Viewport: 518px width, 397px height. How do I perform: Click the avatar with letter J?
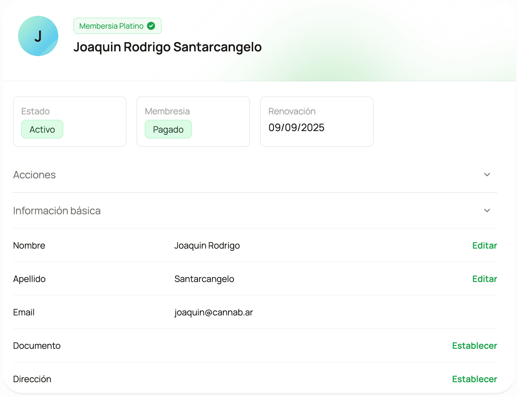pyautogui.click(x=38, y=36)
